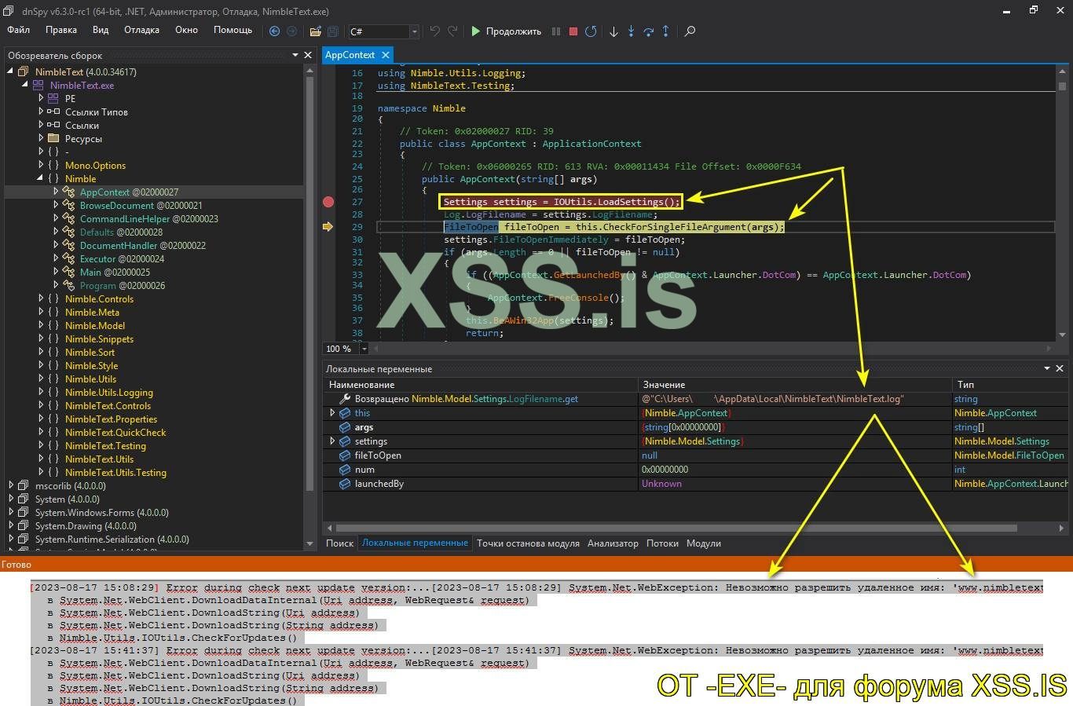Switch to the Точки останова модуля tab
Viewport: 1073px width, 706px height.
[528, 543]
